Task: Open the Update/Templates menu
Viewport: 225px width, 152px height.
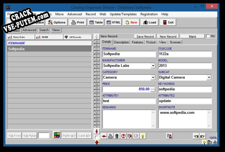Action: (x=123, y=14)
